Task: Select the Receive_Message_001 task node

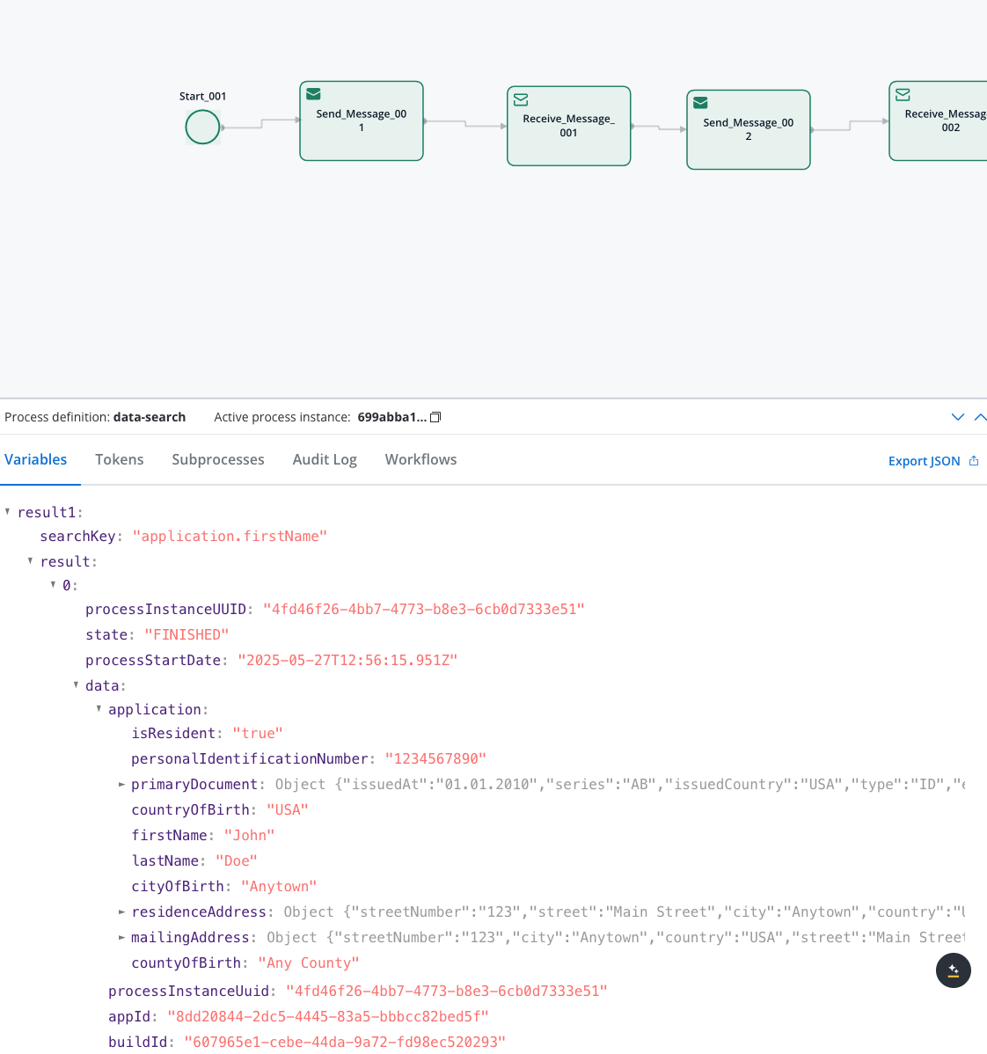Action: (x=568, y=126)
